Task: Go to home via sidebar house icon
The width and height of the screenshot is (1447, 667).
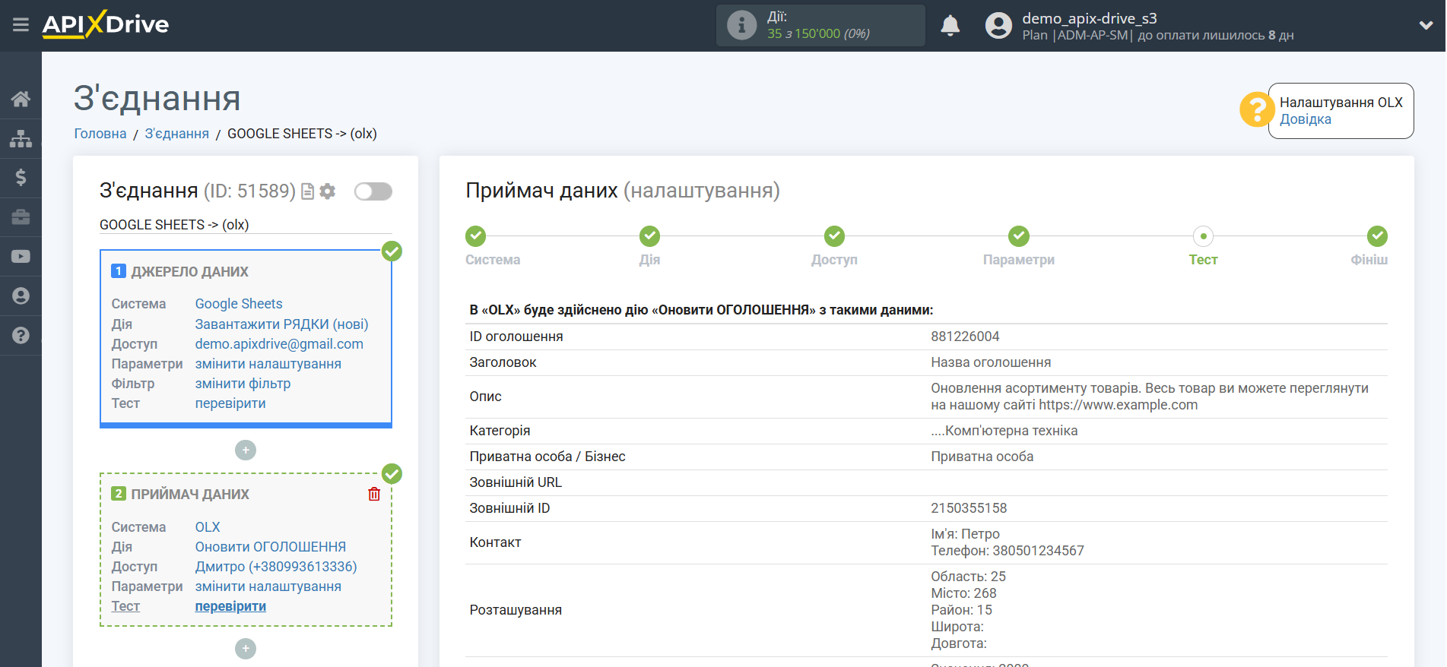Action: tap(21, 99)
